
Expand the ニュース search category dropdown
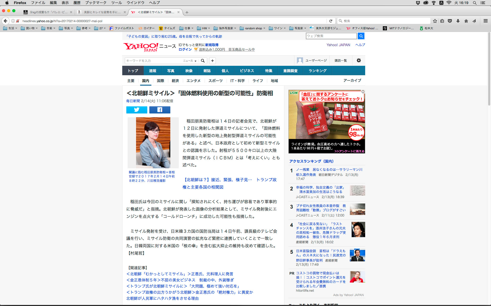click(x=190, y=61)
